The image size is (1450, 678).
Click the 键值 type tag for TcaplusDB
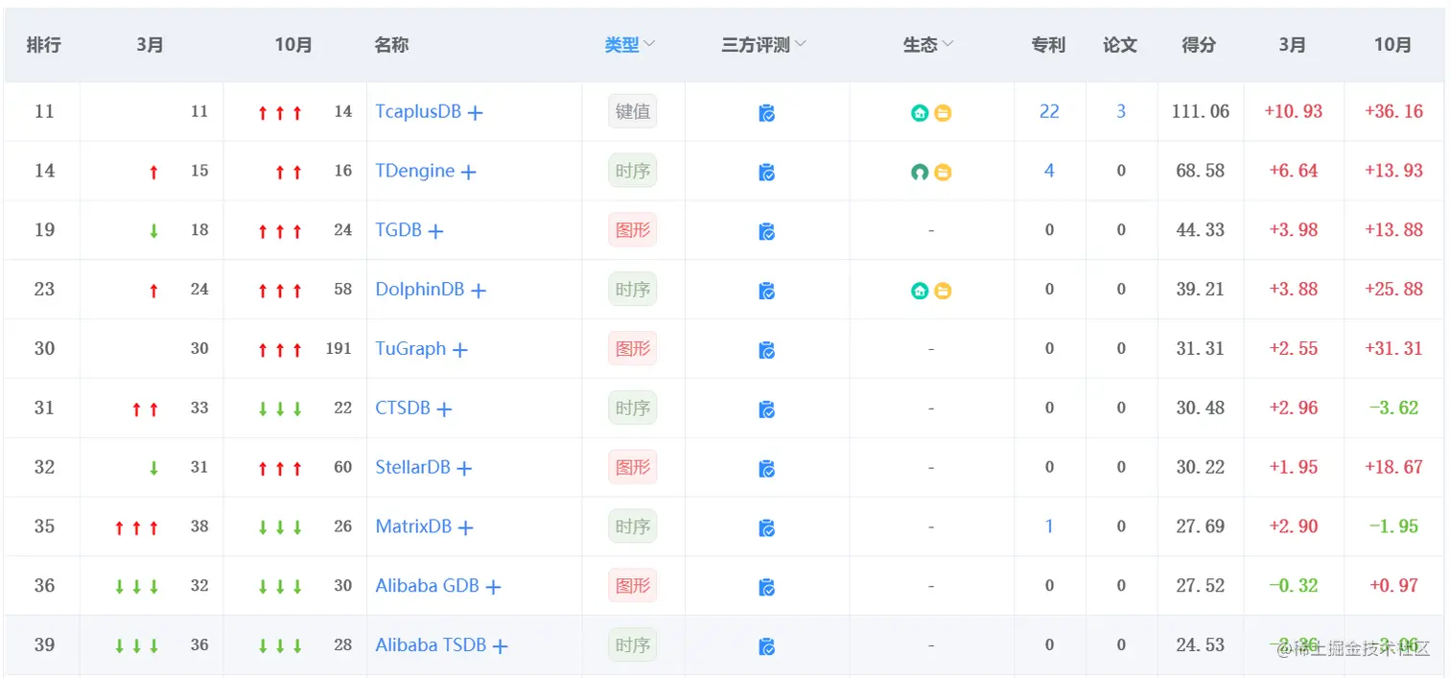(633, 111)
